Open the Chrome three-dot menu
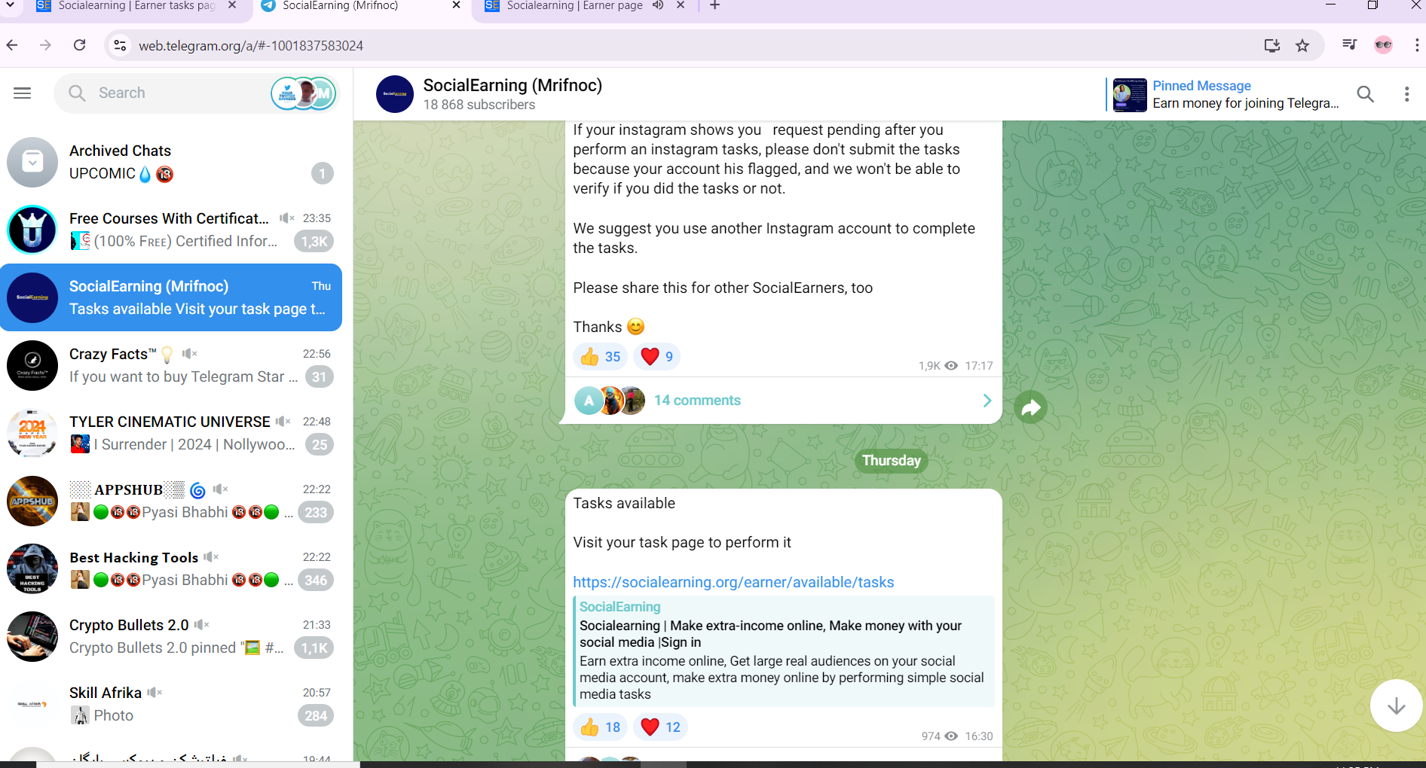Screen dimensions: 1426x768 coord(1416,45)
